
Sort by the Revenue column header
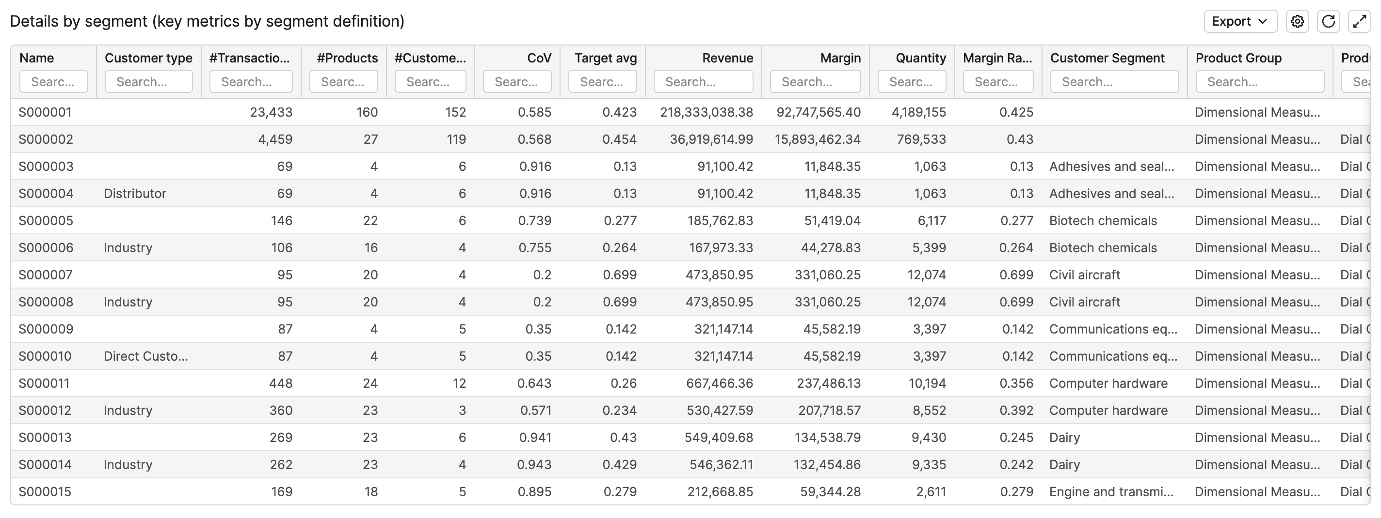point(727,58)
